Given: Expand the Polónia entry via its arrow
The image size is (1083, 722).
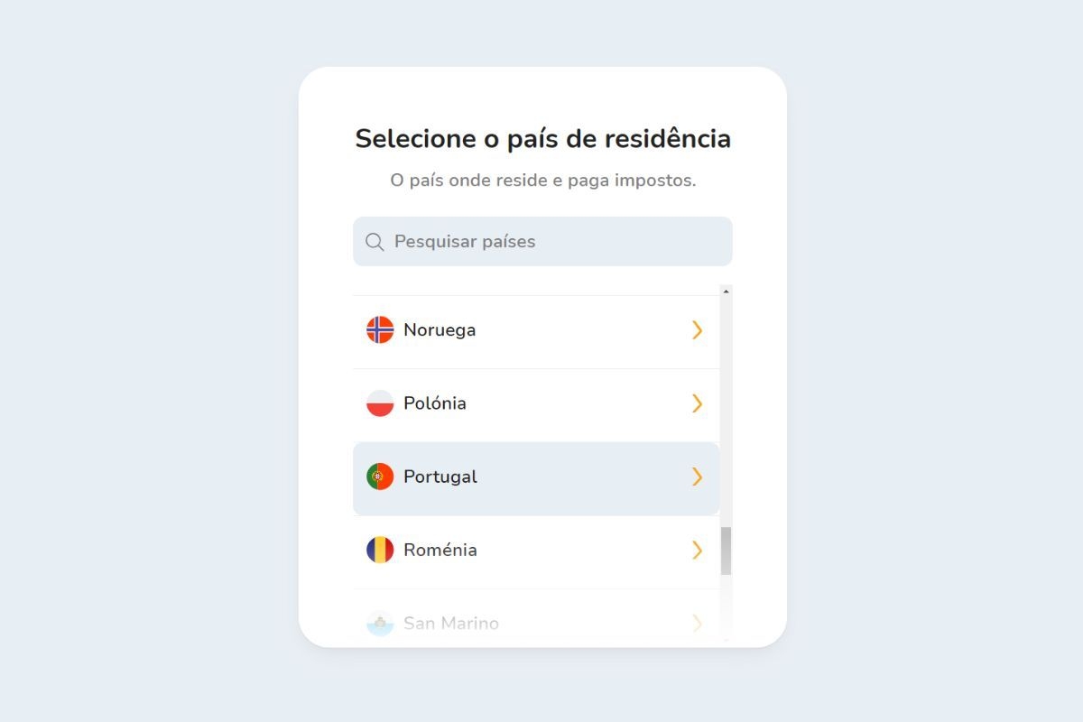Looking at the screenshot, I should pos(697,403).
